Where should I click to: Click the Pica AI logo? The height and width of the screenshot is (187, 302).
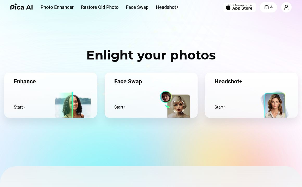pos(21,7)
